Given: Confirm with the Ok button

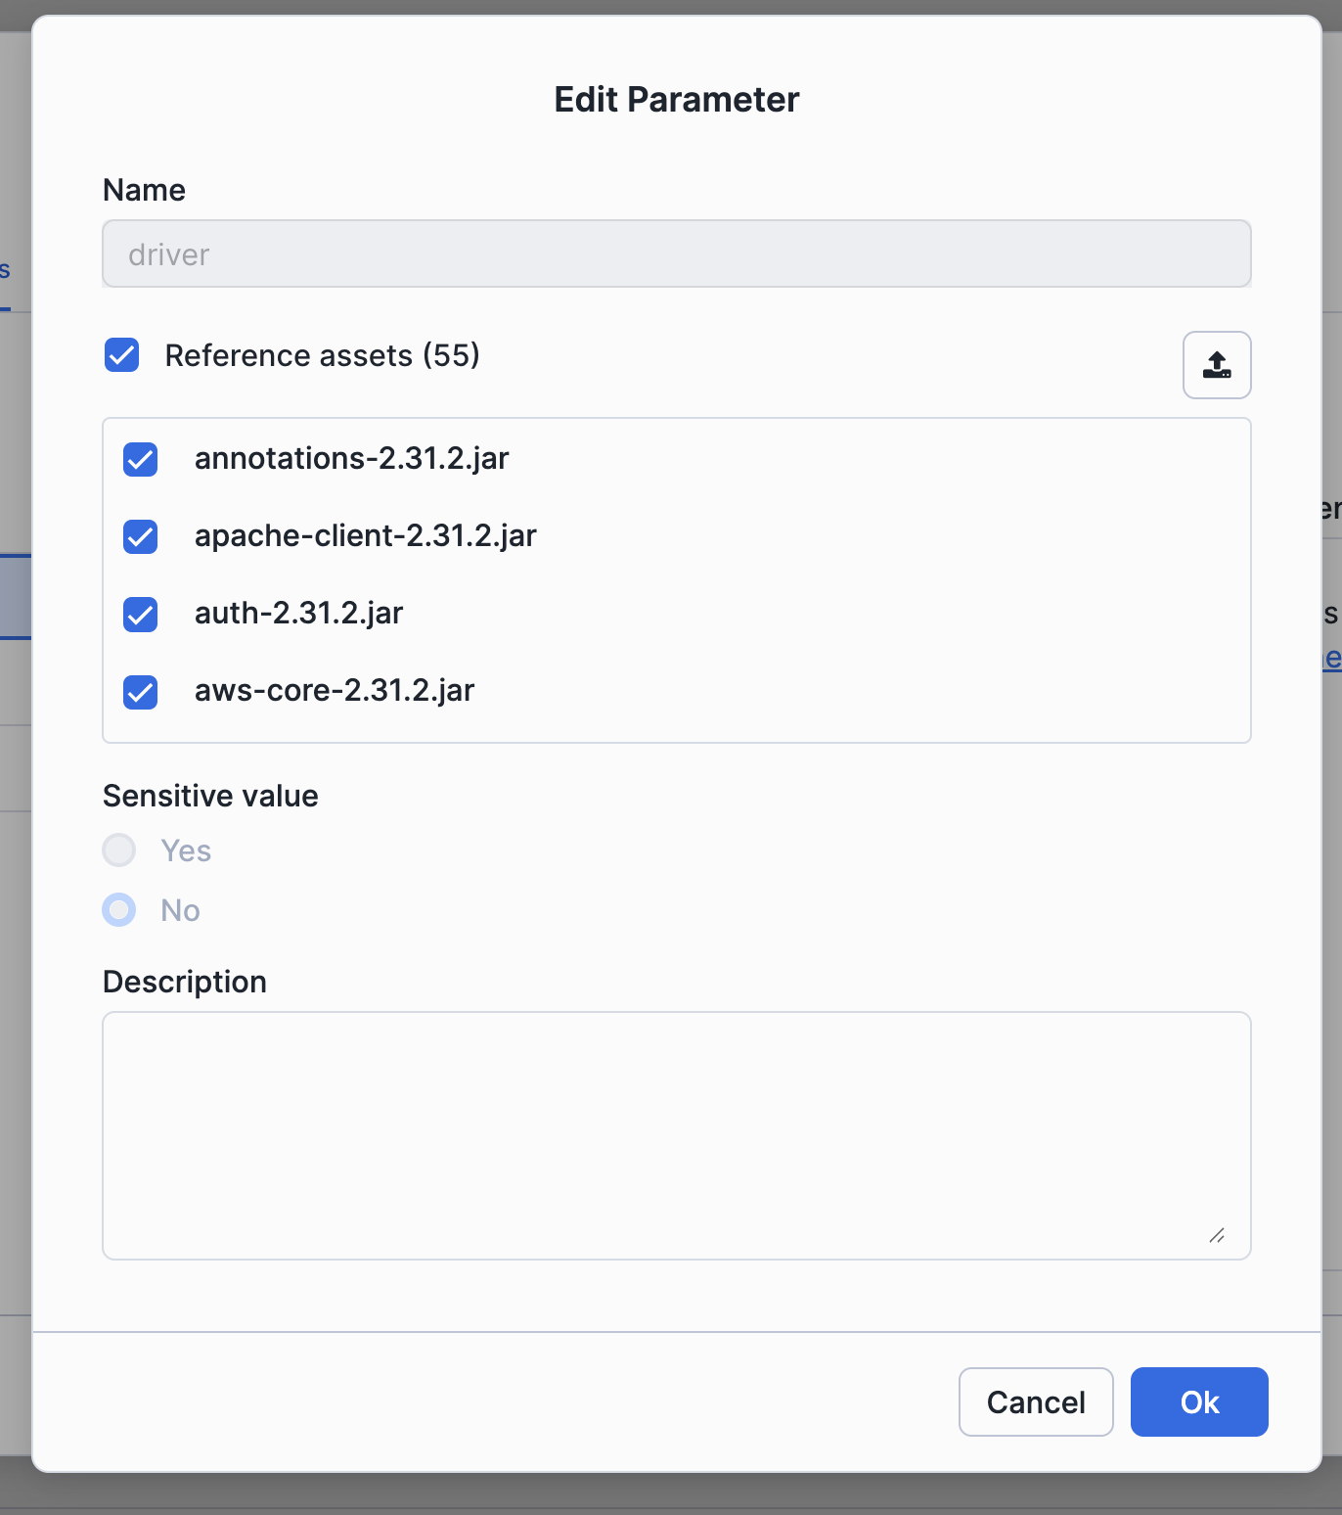Looking at the screenshot, I should click(x=1198, y=1401).
